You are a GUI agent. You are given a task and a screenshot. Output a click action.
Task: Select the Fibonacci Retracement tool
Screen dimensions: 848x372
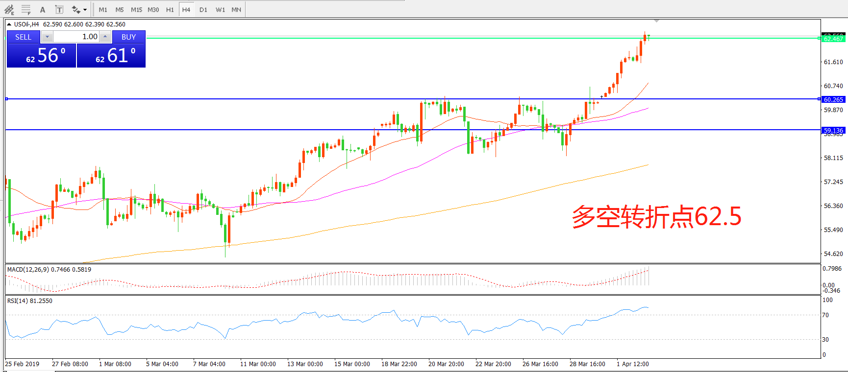pos(26,9)
